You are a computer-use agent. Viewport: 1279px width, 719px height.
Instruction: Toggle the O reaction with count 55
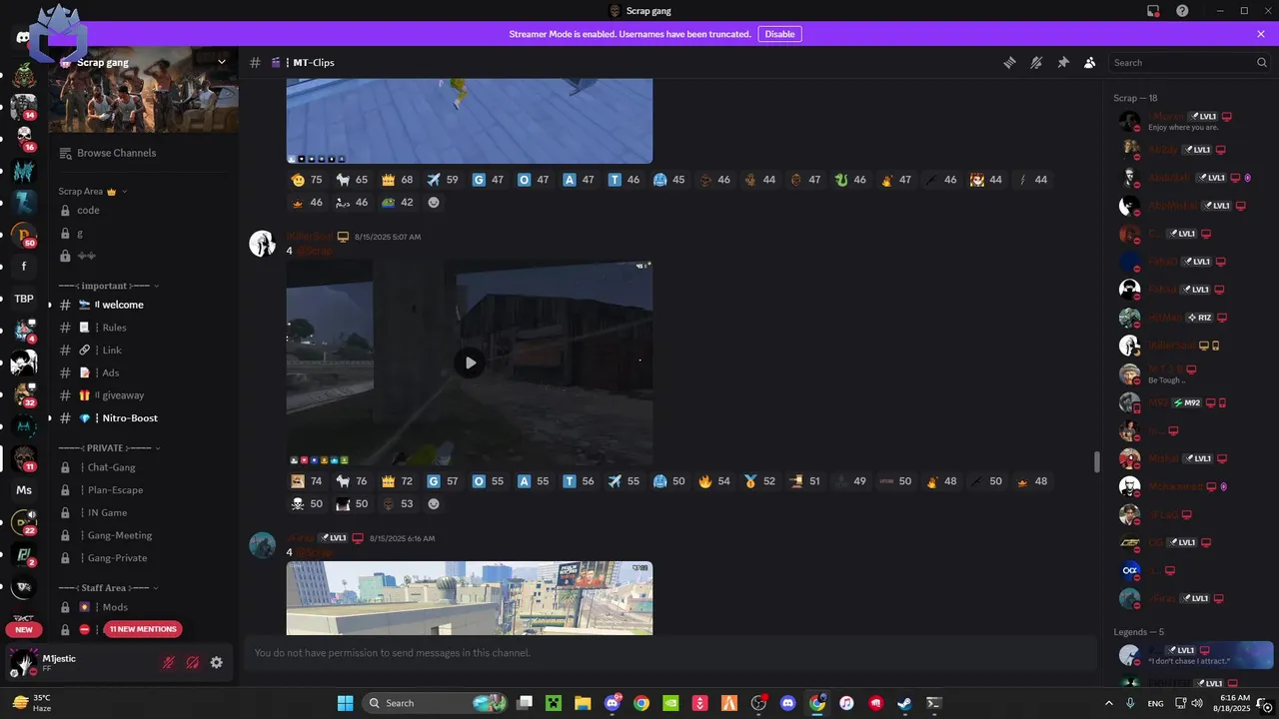click(x=488, y=481)
